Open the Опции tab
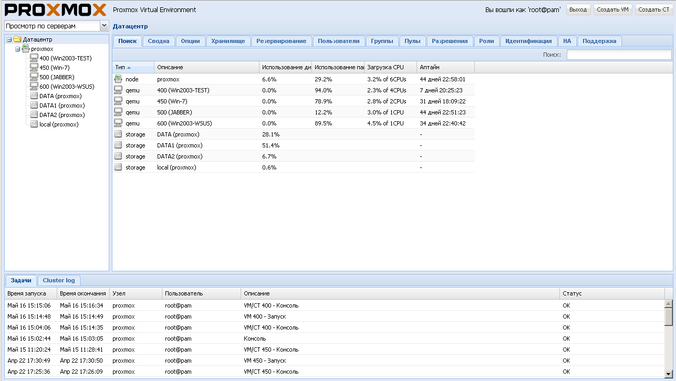 190,41
